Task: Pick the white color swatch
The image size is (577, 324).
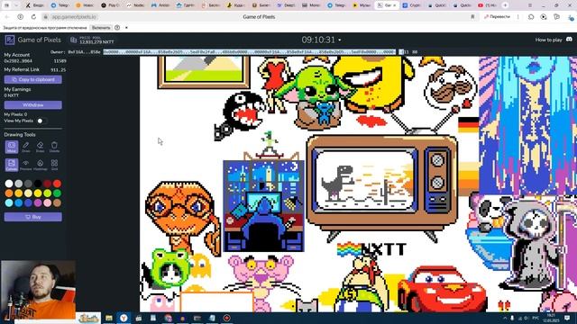Action: click(x=9, y=184)
